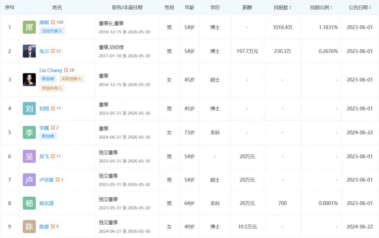The width and height of the screenshot is (379, 238).
Task: Select 2024-06-22 date in 李巍 row
Action: coord(360,133)
